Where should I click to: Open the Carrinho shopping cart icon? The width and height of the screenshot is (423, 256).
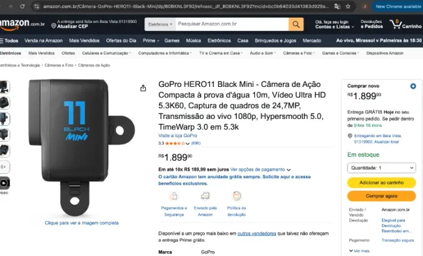coord(405,24)
